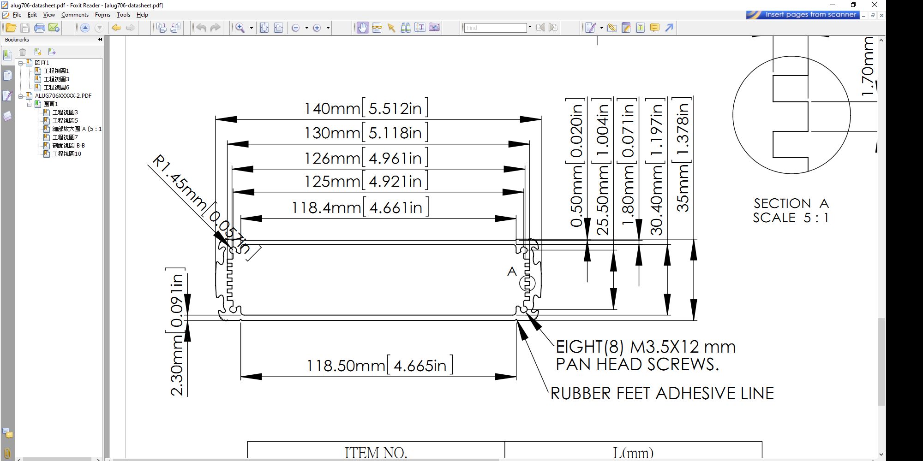Open the Layers side panel tab
The width and height of the screenshot is (923, 461).
pyautogui.click(x=7, y=116)
